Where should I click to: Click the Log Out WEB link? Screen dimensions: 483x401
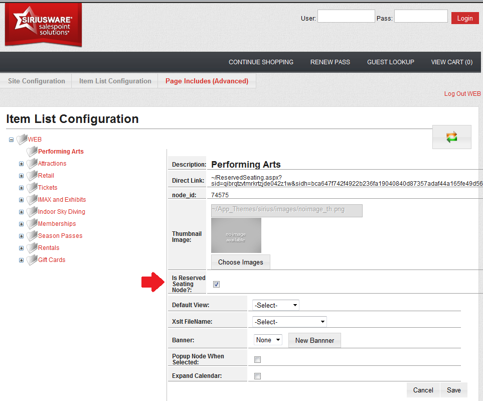462,94
